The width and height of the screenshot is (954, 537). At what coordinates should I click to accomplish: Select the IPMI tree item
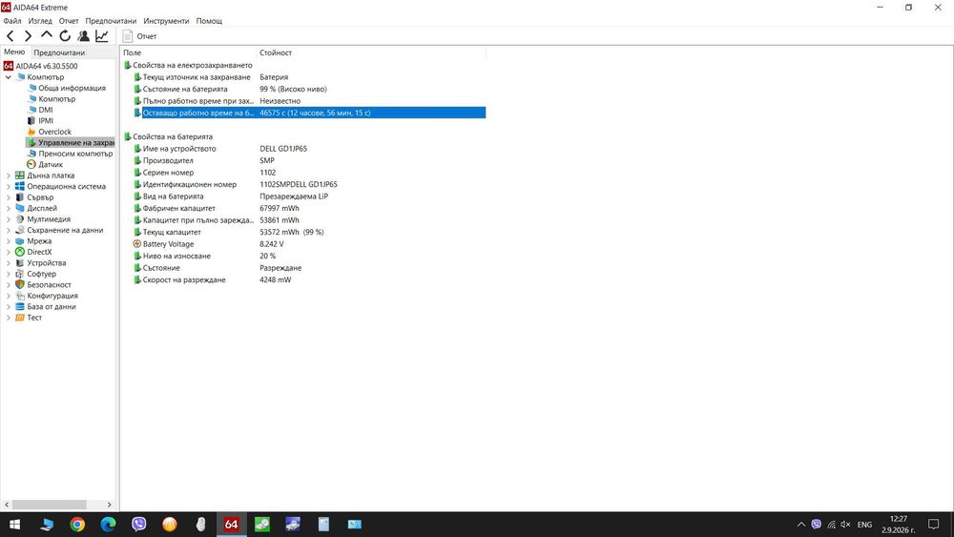coord(46,121)
